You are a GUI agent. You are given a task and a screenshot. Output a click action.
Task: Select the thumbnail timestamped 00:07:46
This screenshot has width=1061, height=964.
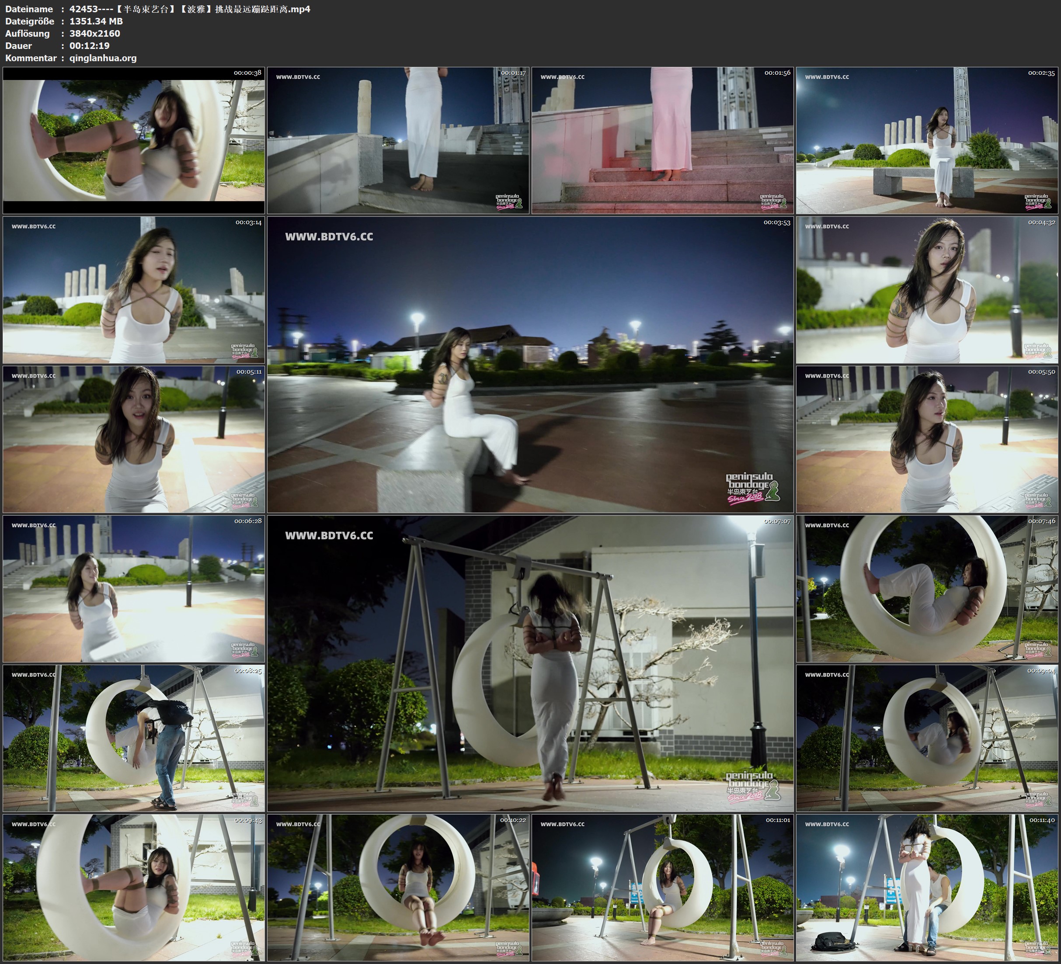[x=927, y=588]
